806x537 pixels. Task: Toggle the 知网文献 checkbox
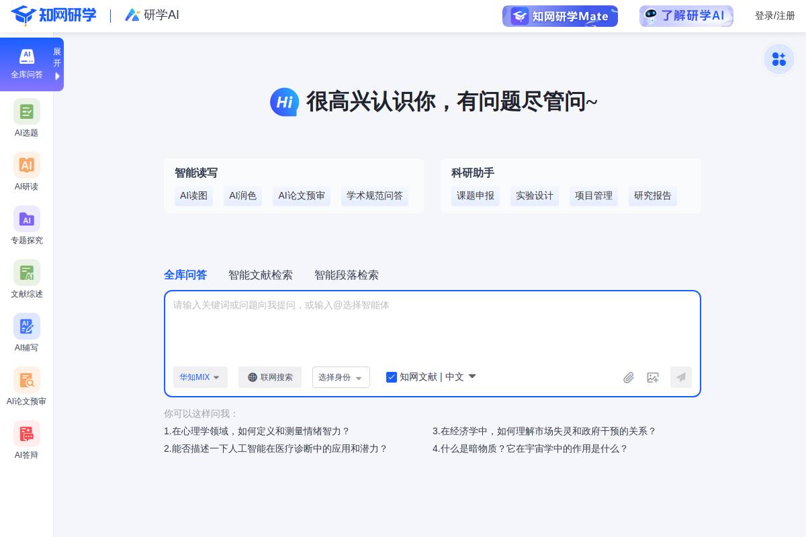[392, 377]
